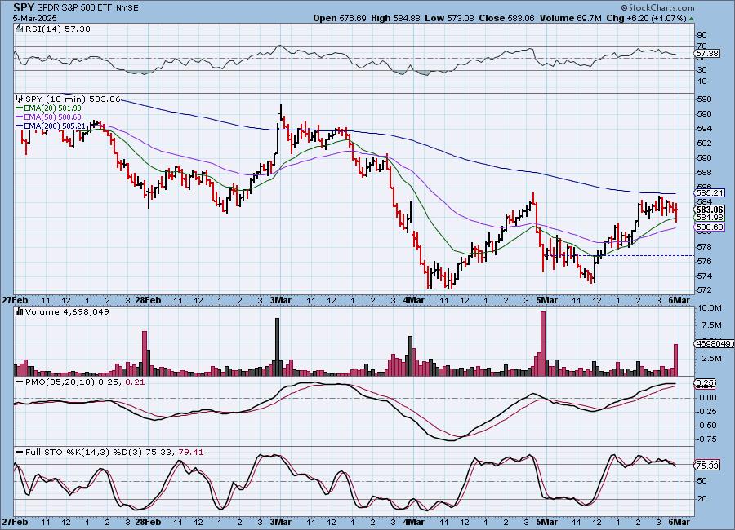Click the 7.5M volume axis label
The image size is (735, 530).
tap(711, 325)
